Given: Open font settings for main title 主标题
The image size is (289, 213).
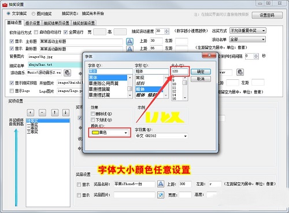Looking at the screenshot, I should (x=129, y=41).
